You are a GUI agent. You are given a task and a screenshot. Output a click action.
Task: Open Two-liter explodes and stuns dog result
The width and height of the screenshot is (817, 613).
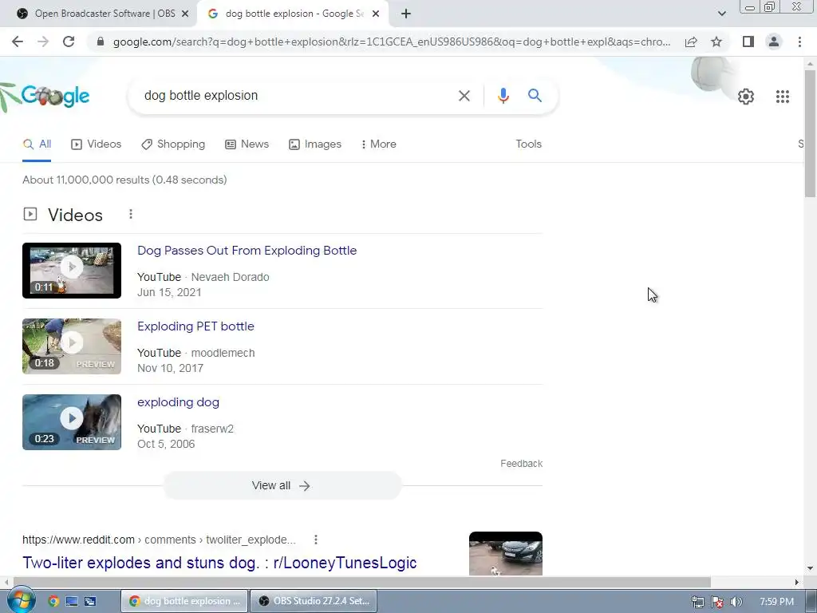coord(219,563)
